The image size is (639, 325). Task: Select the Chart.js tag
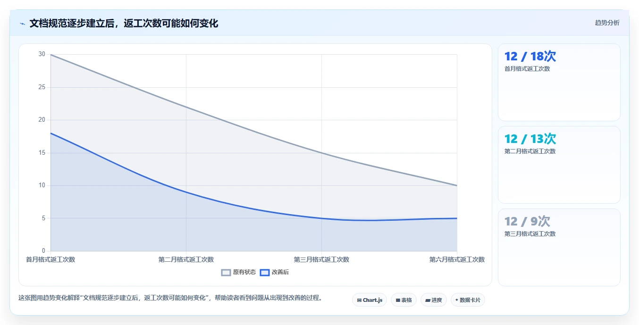tap(370, 300)
